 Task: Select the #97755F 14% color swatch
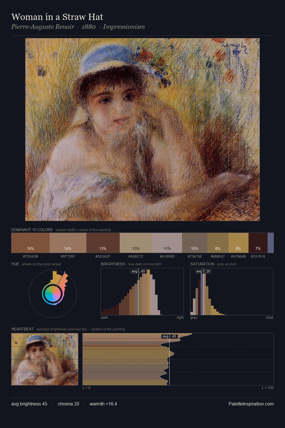tap(68, 243)
